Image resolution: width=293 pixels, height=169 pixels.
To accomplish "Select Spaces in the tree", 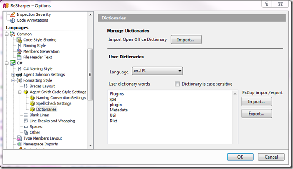I will pyautogui.click(x=36, y=127).
